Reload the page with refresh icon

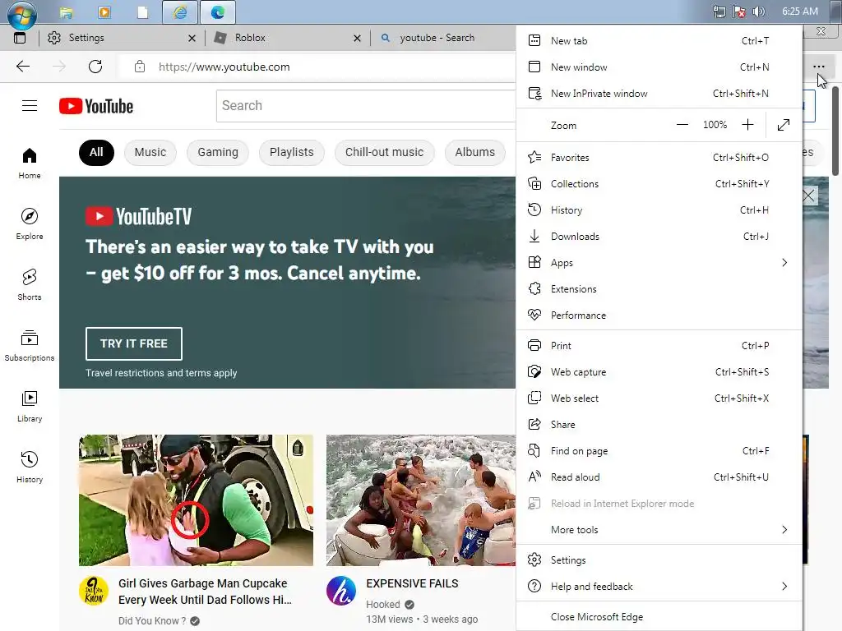95,67
